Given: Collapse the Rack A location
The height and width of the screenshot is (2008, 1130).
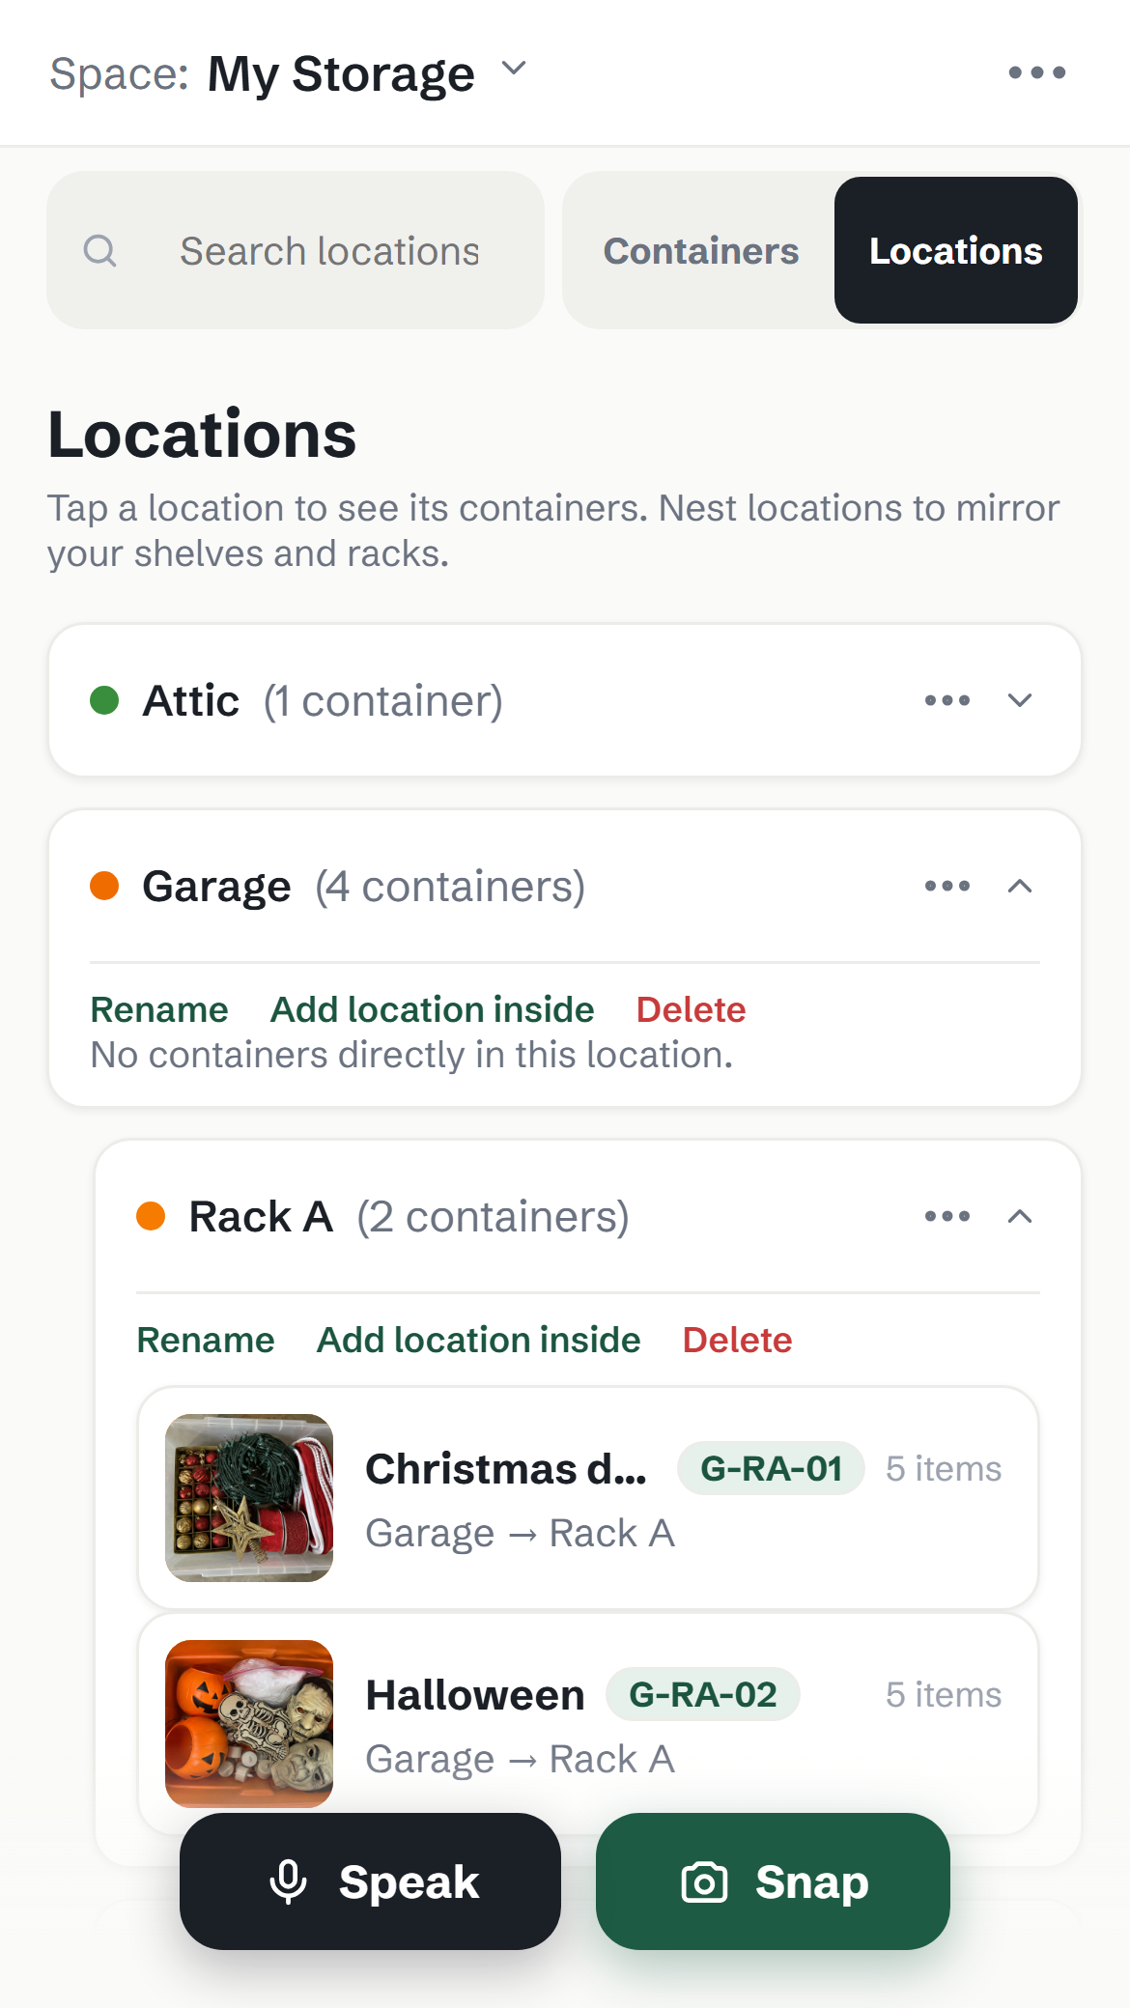Looking at the screenshot, I should pos(1020,1216).
